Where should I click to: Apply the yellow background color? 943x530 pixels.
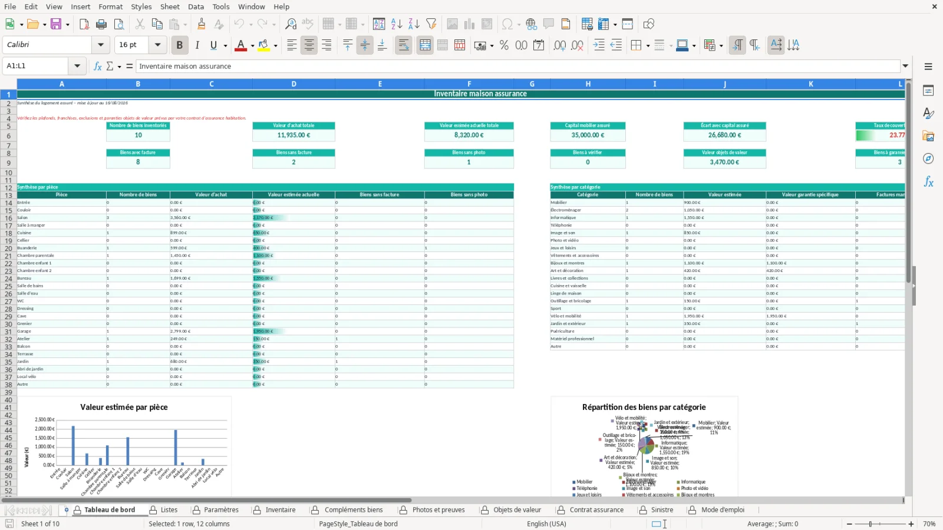coord(263,45)
